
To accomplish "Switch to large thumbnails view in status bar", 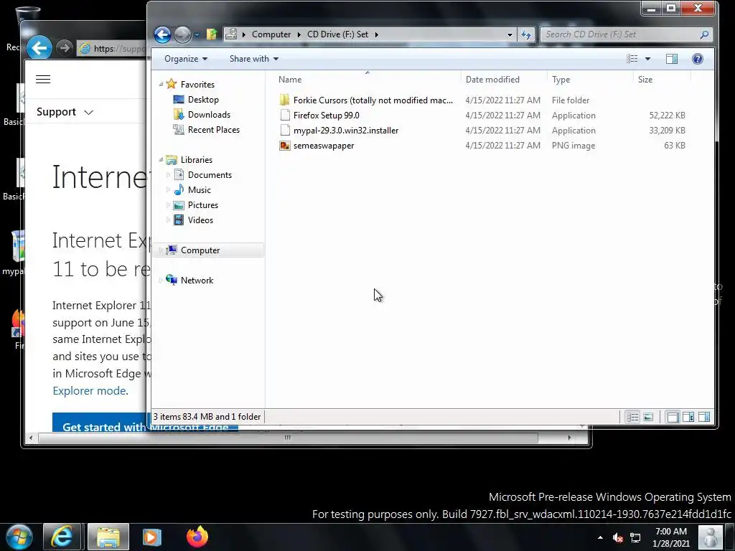I will (x=648, y=417).
